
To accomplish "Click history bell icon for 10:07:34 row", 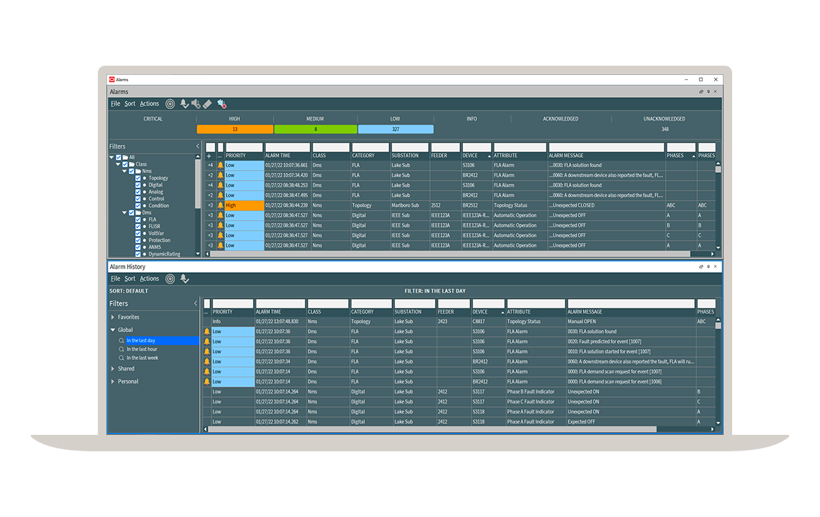I will click(x=207, y=361).
